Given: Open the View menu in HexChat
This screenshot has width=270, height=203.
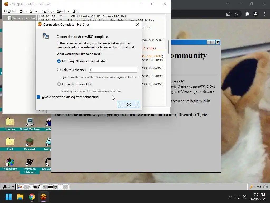Looking at the screenshot, I should 23,11.
